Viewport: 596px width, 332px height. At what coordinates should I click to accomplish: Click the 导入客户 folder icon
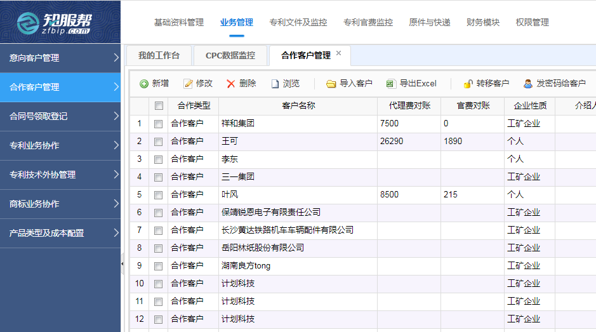pos(331,84)
